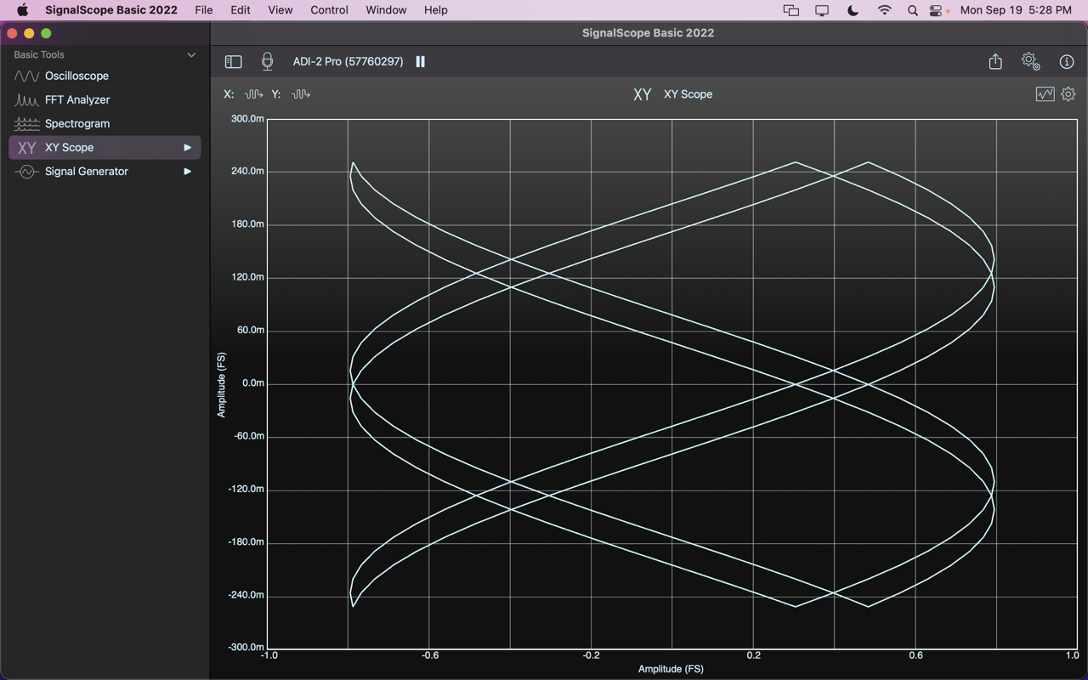Toggle the sidebar panel icon
1088x680 pixels.
[233, 62]
